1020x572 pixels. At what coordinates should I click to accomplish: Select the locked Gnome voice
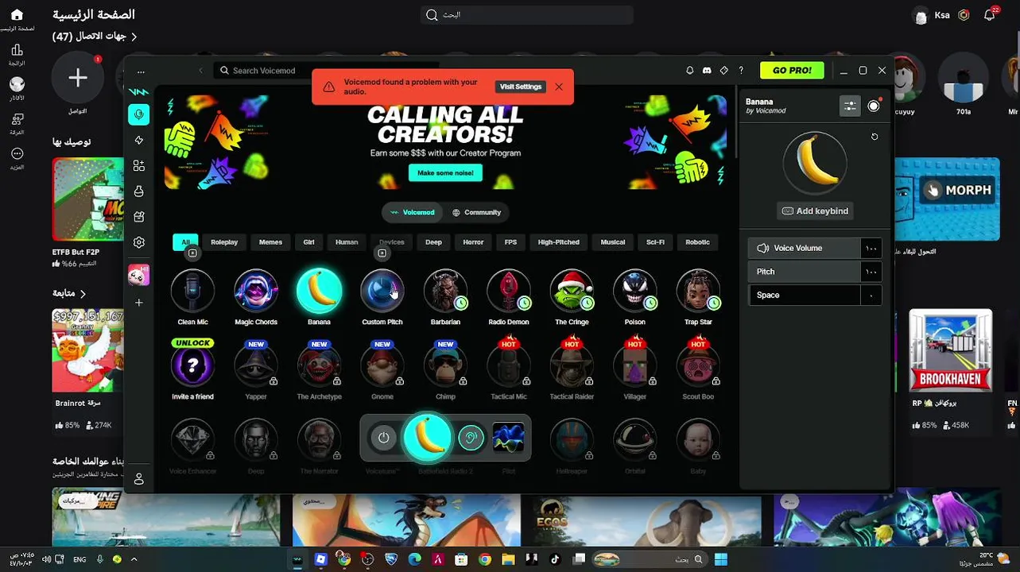(382, 365)
